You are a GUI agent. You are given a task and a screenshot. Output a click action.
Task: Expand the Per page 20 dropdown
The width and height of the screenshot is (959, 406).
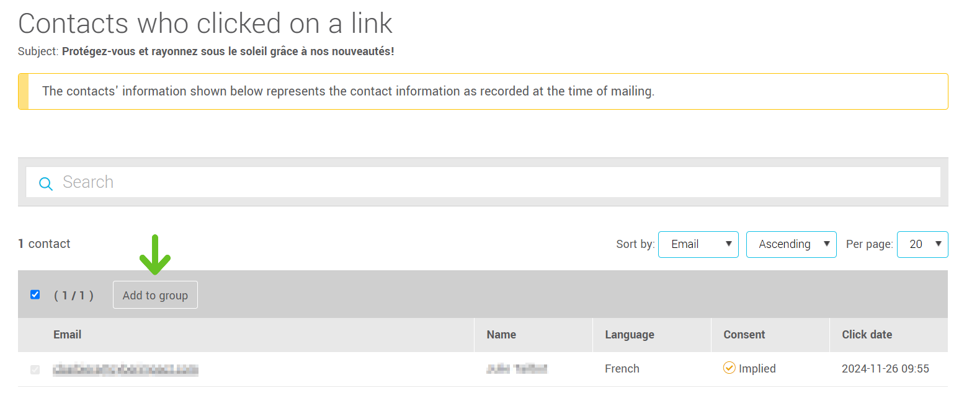[x=922, y=244]
